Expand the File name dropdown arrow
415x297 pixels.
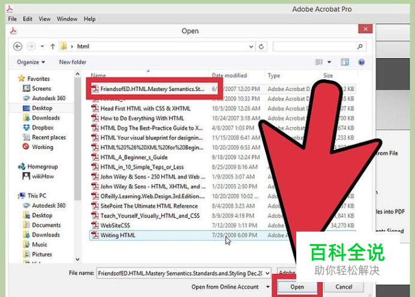click(x=267, y=273)
